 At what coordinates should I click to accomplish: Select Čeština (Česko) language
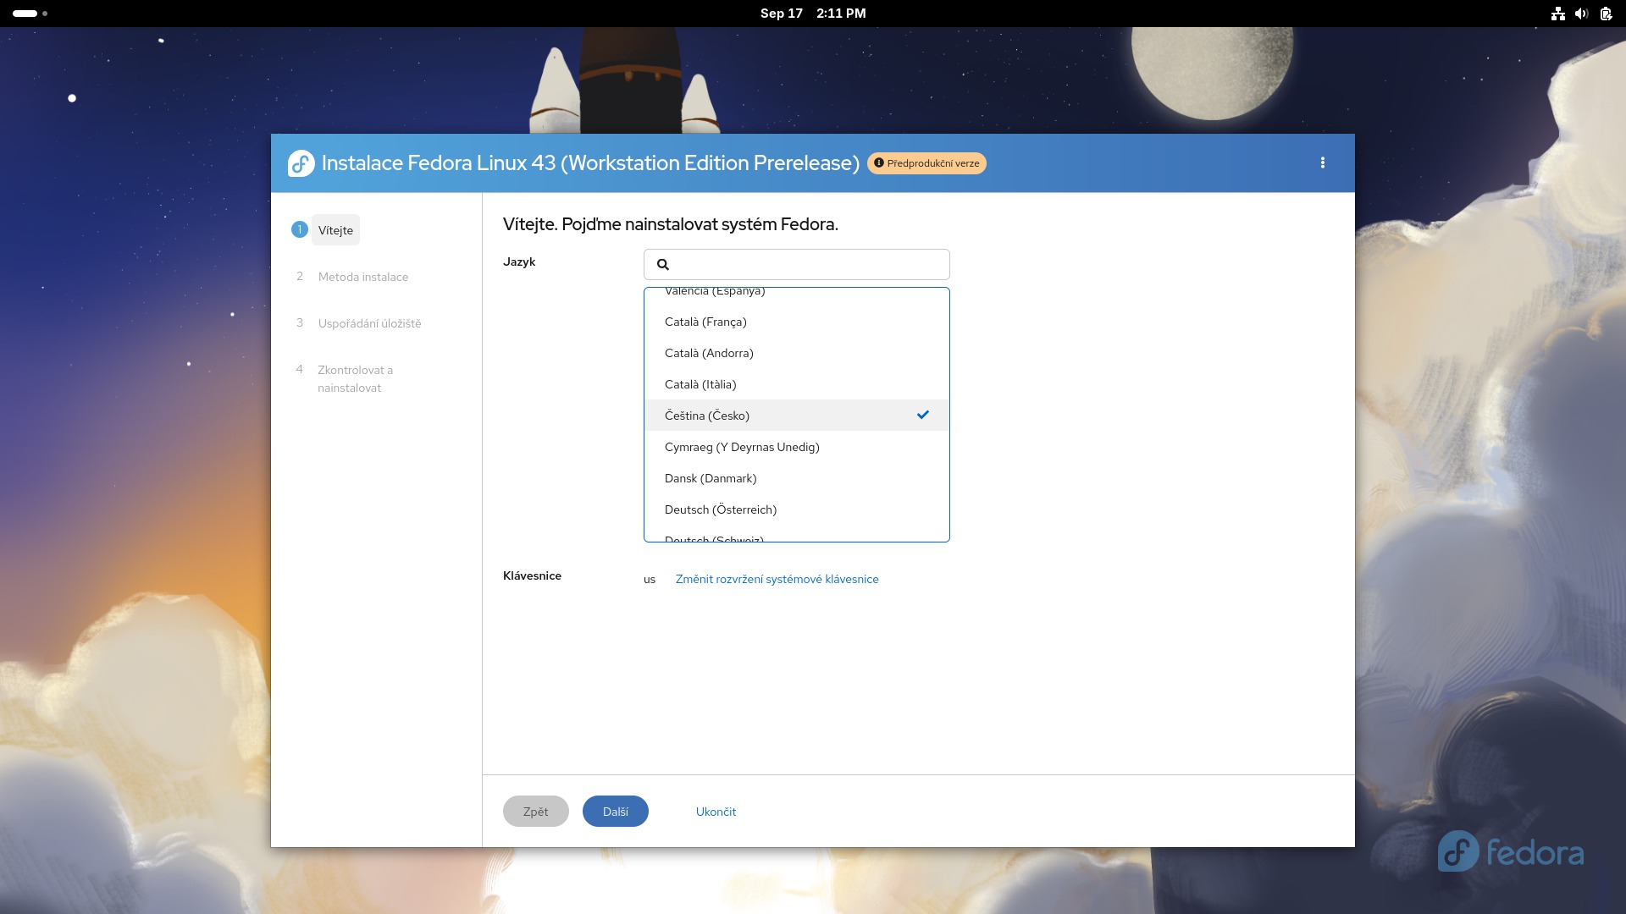coord(797,415)
